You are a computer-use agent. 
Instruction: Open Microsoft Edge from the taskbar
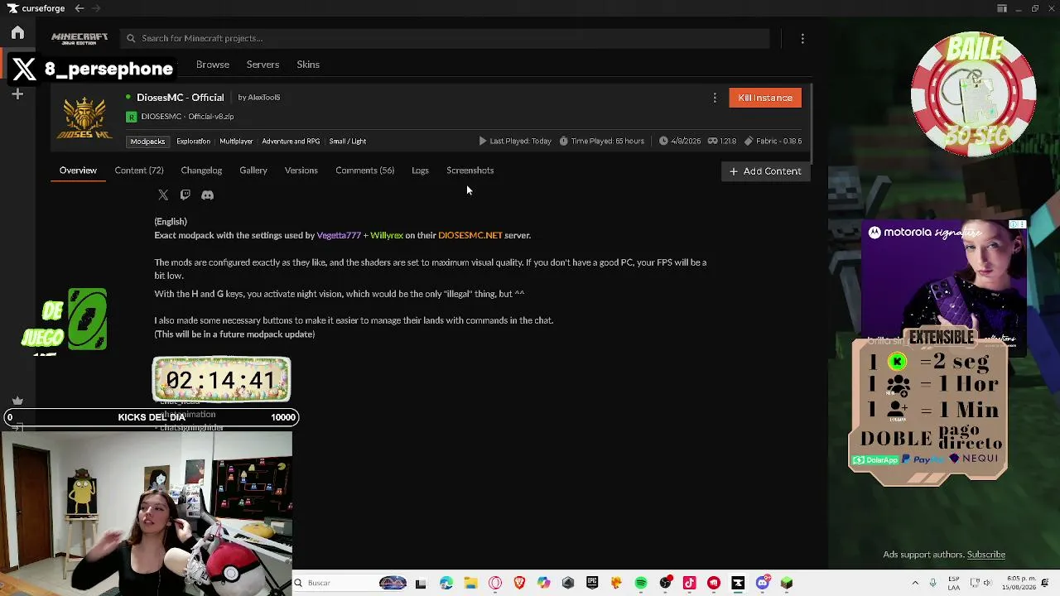(446, 584)
